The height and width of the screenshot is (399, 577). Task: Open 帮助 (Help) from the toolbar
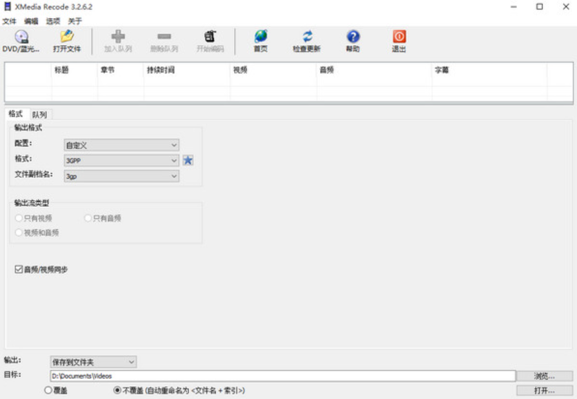351,39
